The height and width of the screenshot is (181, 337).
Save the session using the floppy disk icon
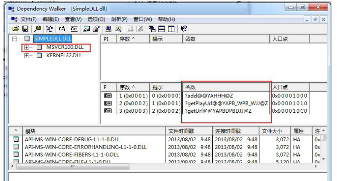[x=25, y=29]
